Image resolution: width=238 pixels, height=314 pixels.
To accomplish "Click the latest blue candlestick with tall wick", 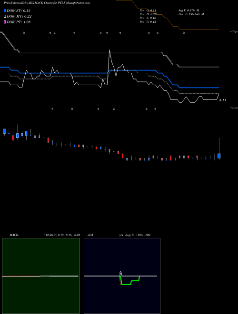I will [219, 156].
